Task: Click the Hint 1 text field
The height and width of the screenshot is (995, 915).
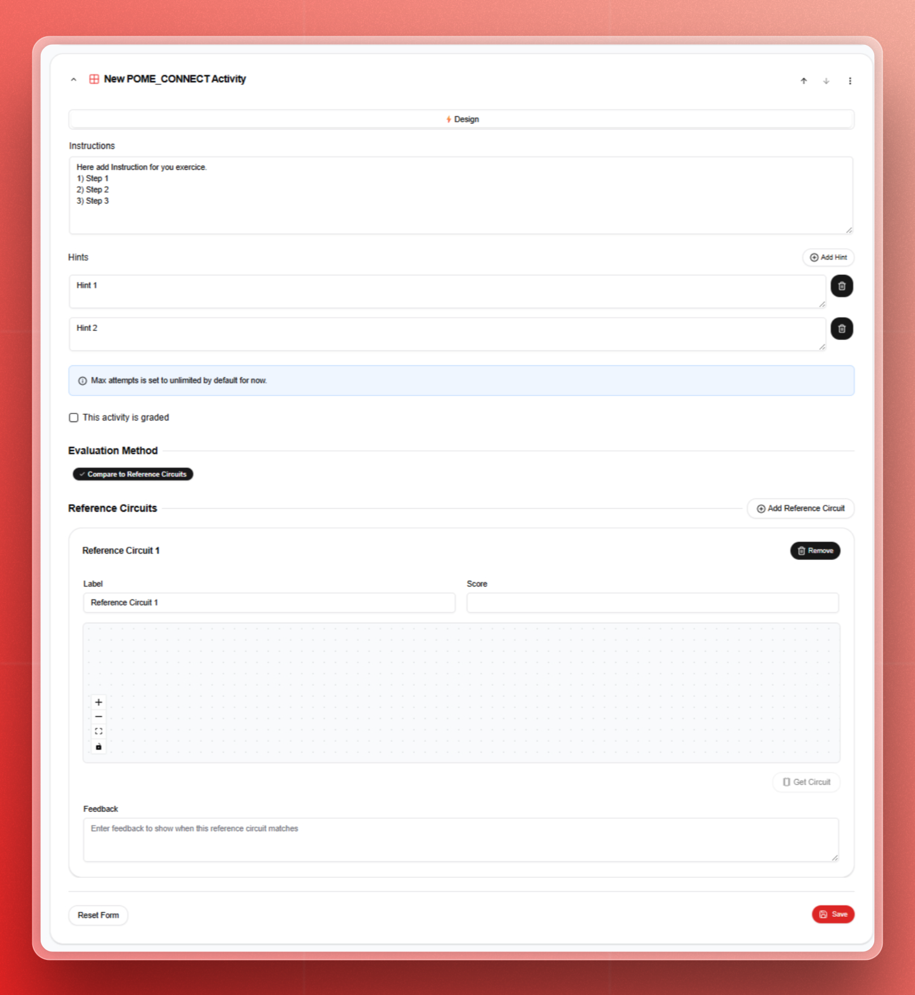Action: coord(447,292)
